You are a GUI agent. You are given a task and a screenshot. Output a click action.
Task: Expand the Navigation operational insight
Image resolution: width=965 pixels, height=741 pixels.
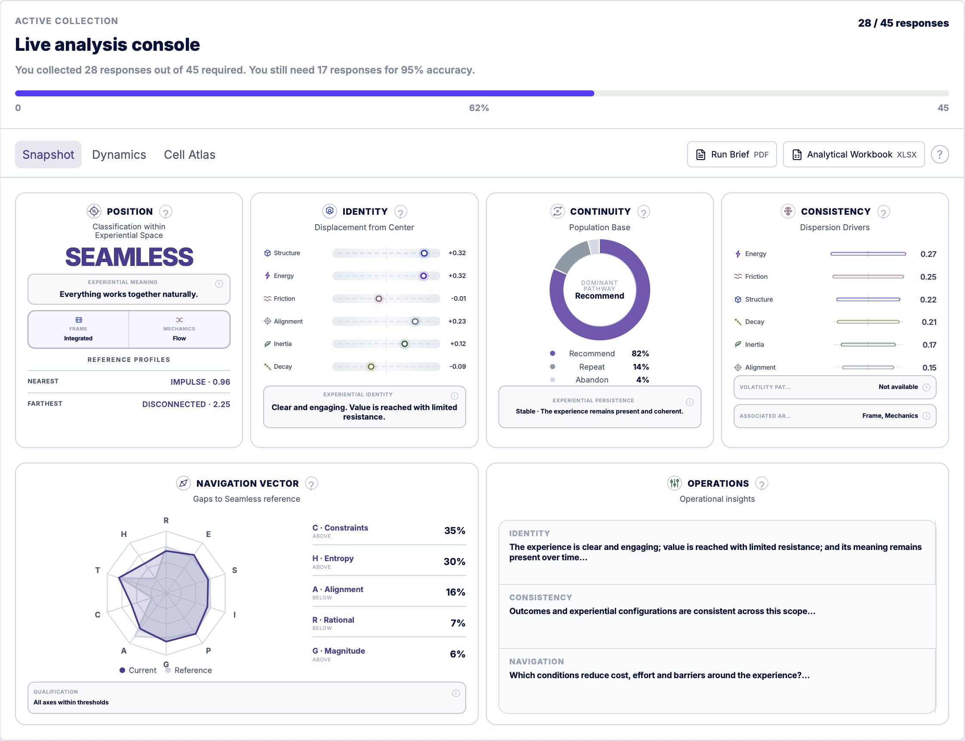(717, 681)
